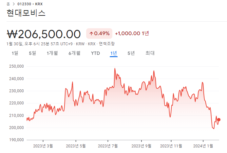Click the 210,000 y-axis label

click(16, 116)
